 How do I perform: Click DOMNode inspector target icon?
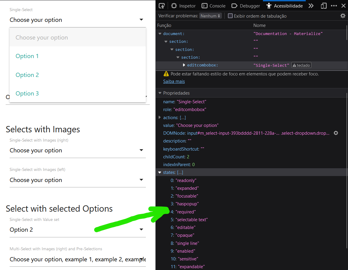336,133
